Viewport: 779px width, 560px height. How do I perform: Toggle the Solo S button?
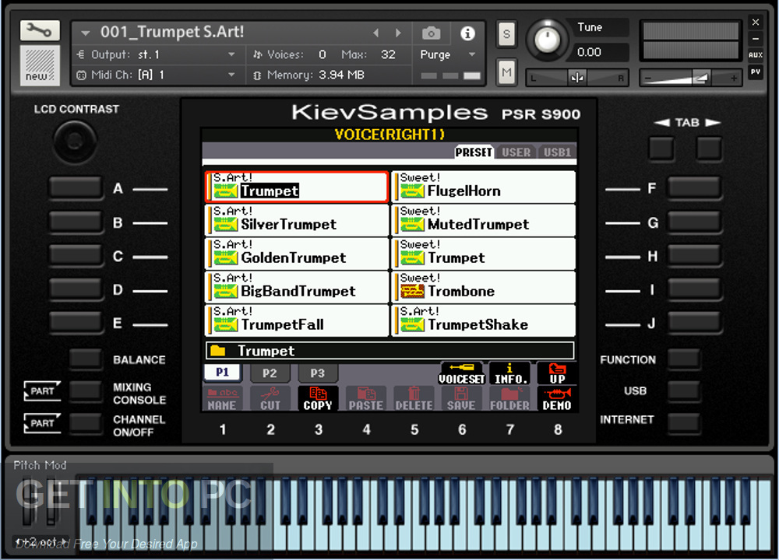(506, 34)
